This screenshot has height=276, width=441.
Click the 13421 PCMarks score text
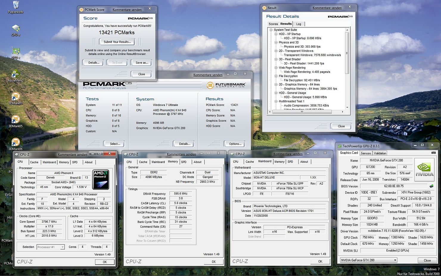pos(117,33)
